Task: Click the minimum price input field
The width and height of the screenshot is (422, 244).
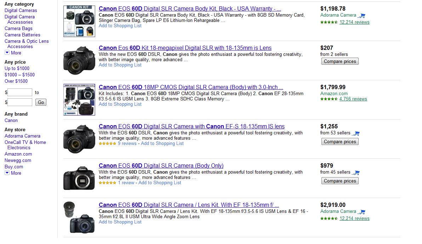Action: click(20, 92)
